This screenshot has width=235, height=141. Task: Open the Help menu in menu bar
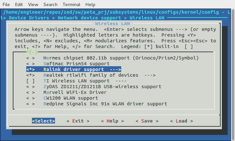tap(90, 5)
